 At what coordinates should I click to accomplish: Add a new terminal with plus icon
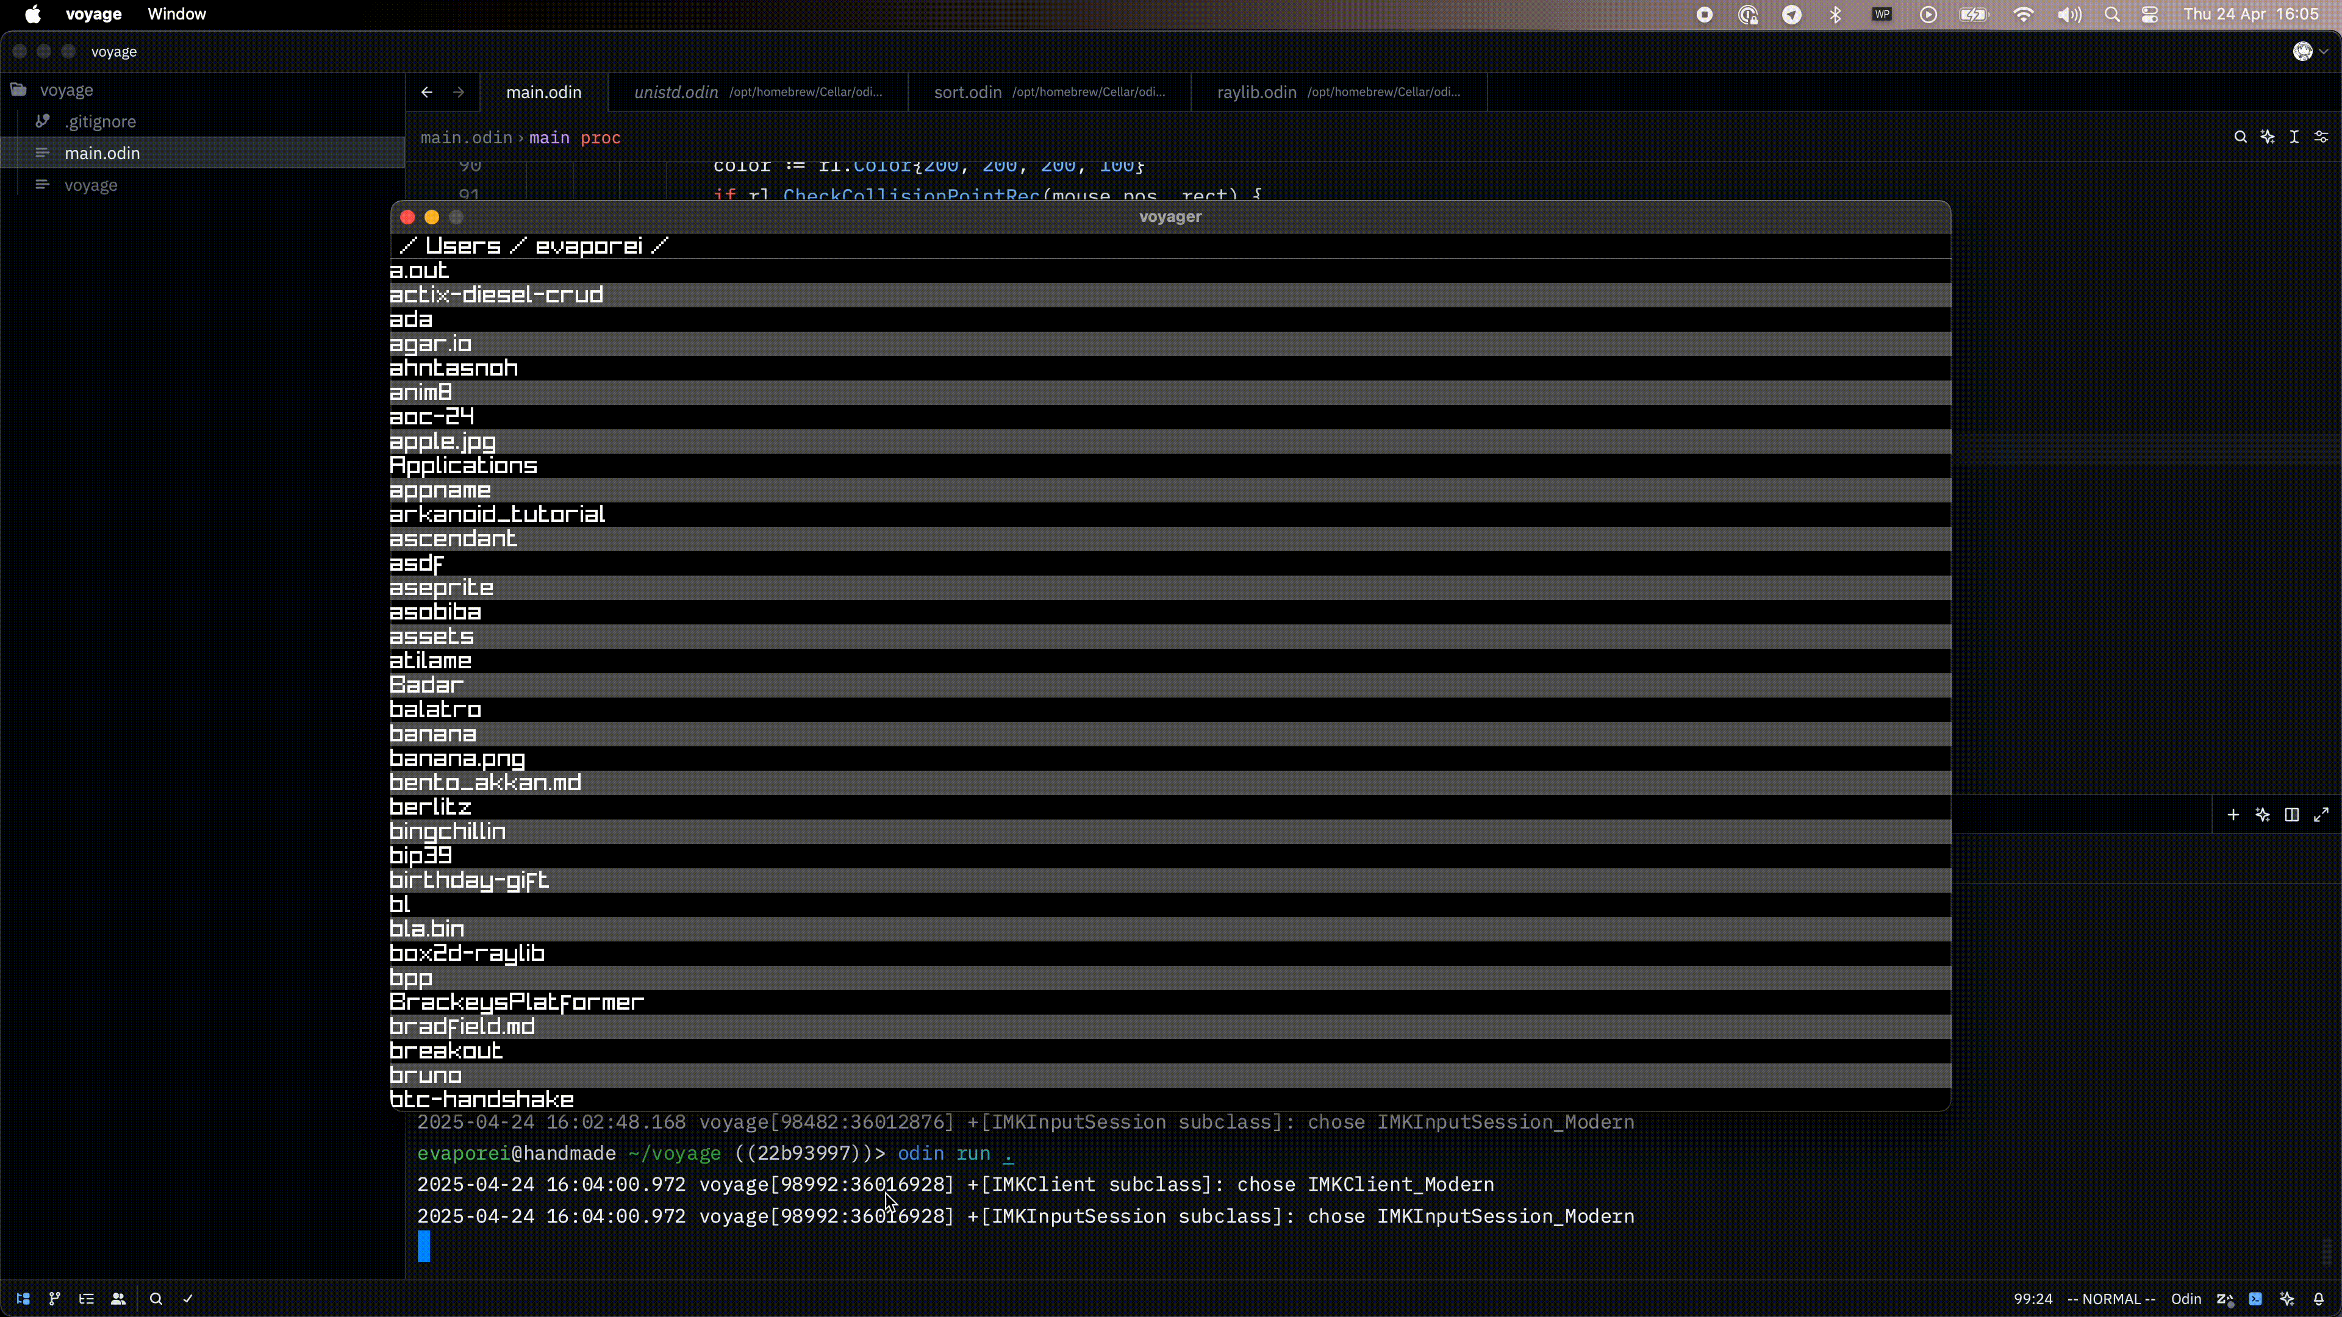(x=2233, y=815)
